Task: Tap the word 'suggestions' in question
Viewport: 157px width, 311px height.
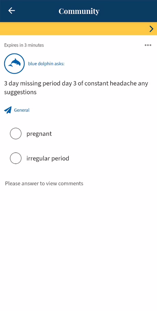Action: click(x=20, y=92)
